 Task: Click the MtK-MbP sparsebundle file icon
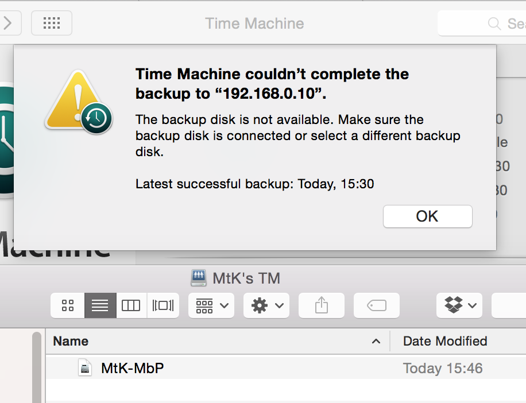pos(85,368)
